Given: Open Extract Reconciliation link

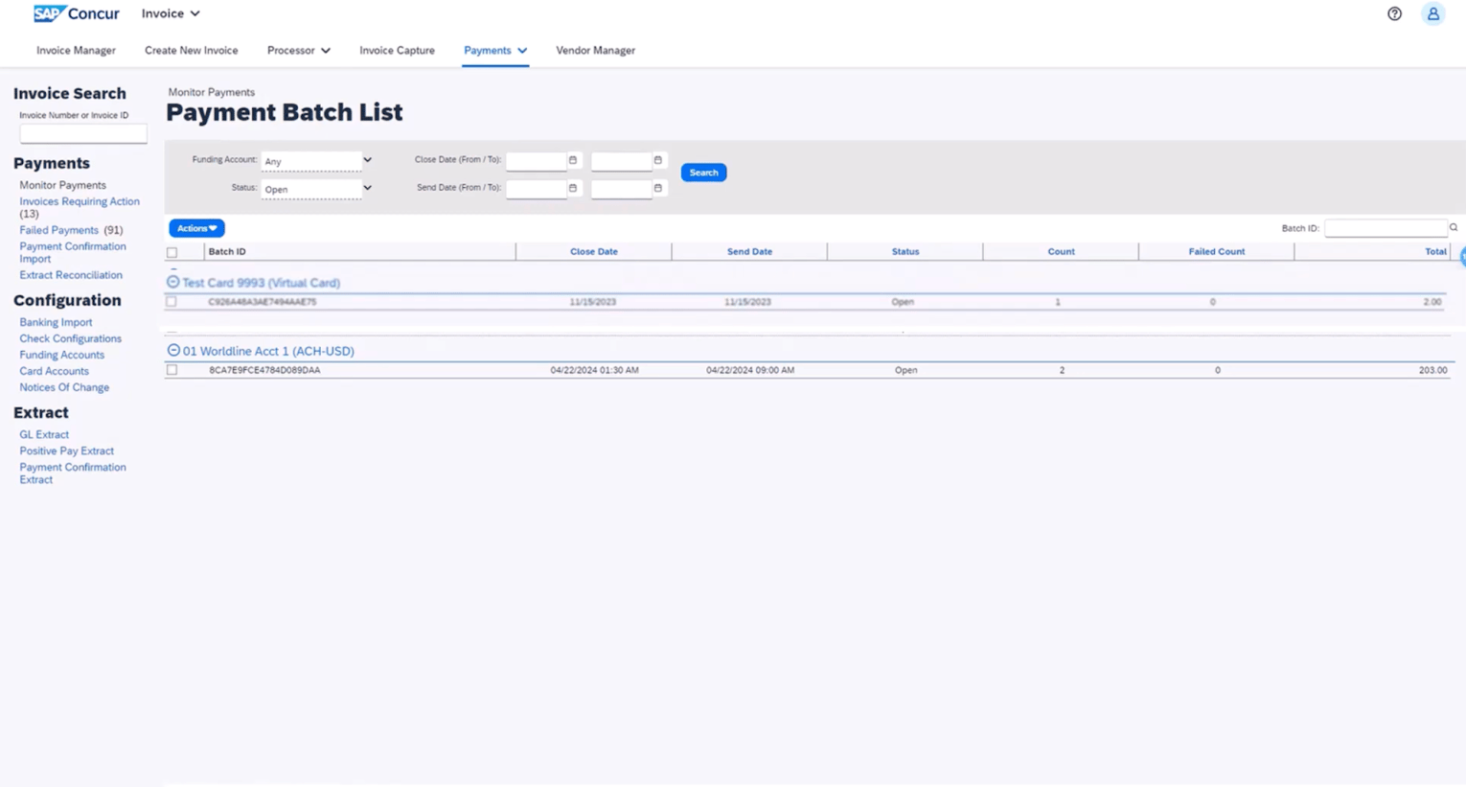Looking at the screenshot, I should (x=71, y=275).
